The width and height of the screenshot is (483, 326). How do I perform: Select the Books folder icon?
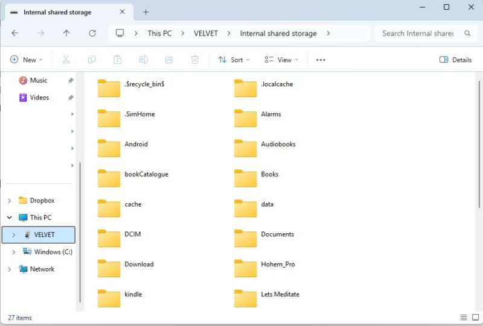coord(245,178)
